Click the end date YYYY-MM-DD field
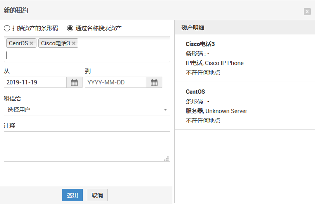Image resolution: width=315 pixels, height=204 pixels. pos(115,82)
